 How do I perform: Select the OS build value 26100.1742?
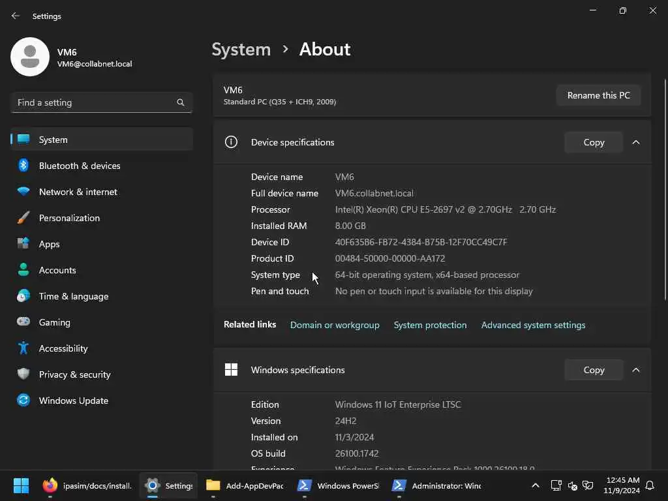click(x=357, y=453)
